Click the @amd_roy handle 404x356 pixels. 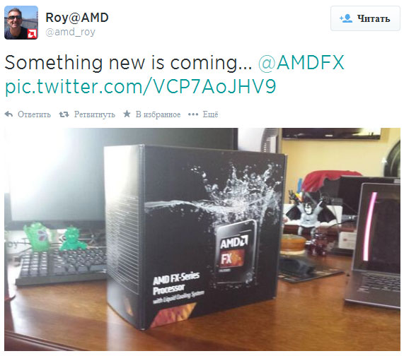pos(70,32)
